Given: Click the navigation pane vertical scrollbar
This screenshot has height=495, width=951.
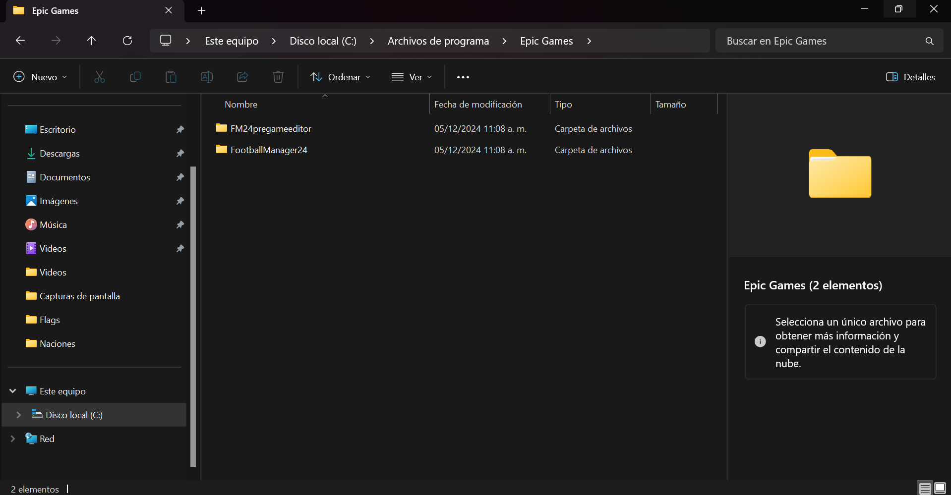Looking at the screenshot, I should pos(193,317).
